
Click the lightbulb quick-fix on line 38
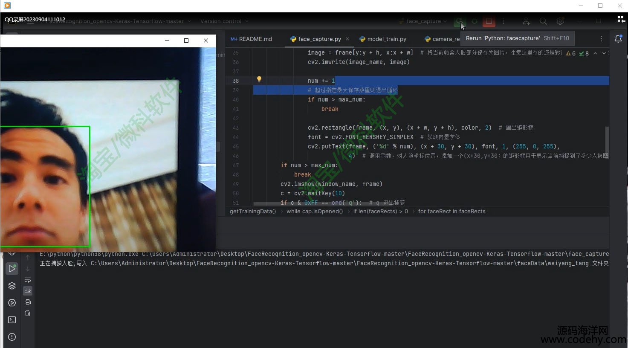[x=259, y=79]
